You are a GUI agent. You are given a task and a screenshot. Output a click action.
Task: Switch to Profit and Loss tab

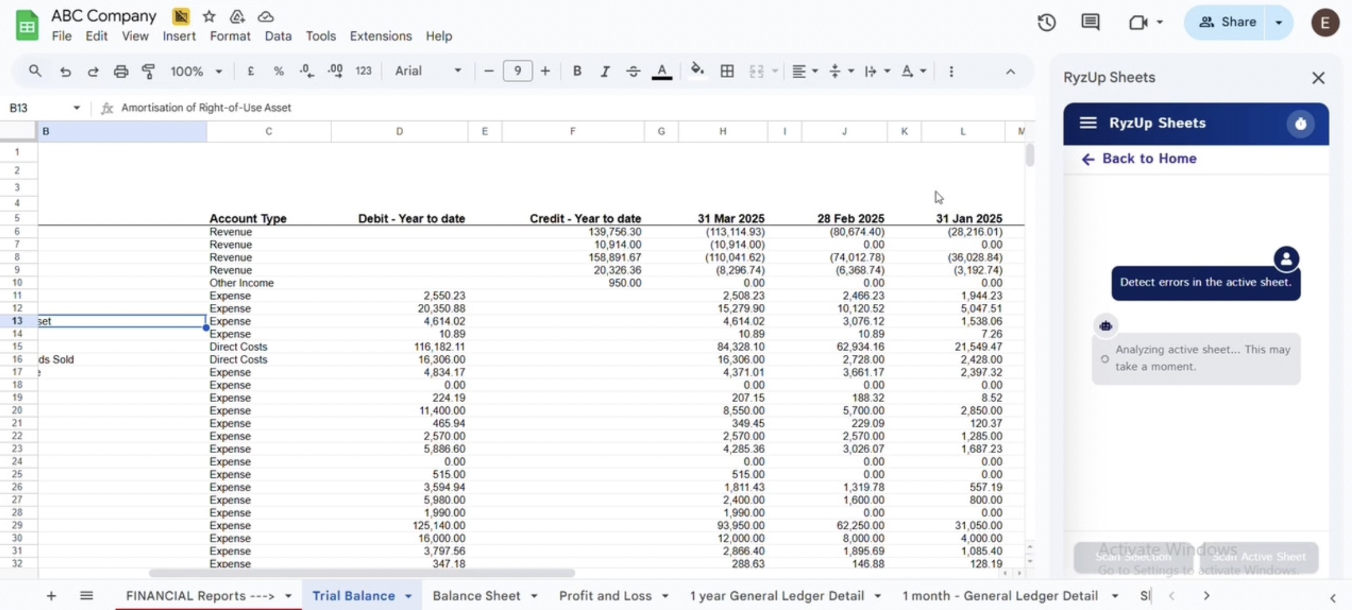coord(605,596)
